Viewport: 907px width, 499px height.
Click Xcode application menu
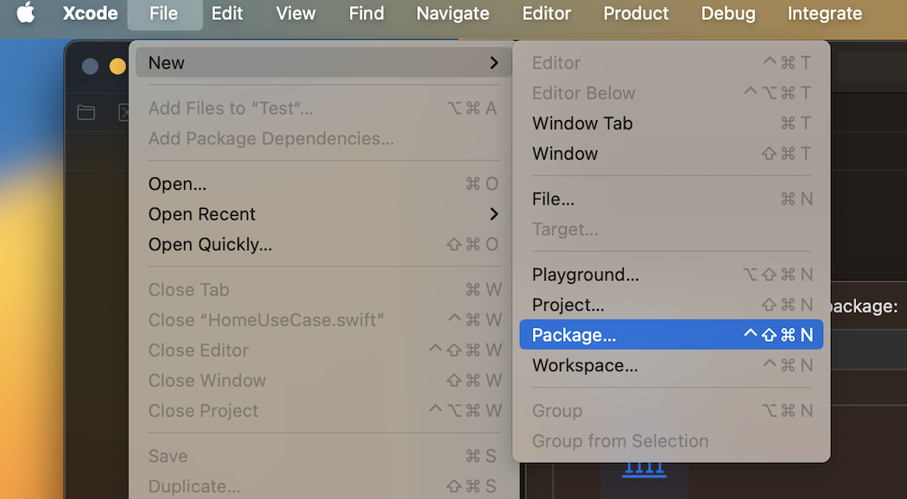pyautogui.click(x=90, y=13)
